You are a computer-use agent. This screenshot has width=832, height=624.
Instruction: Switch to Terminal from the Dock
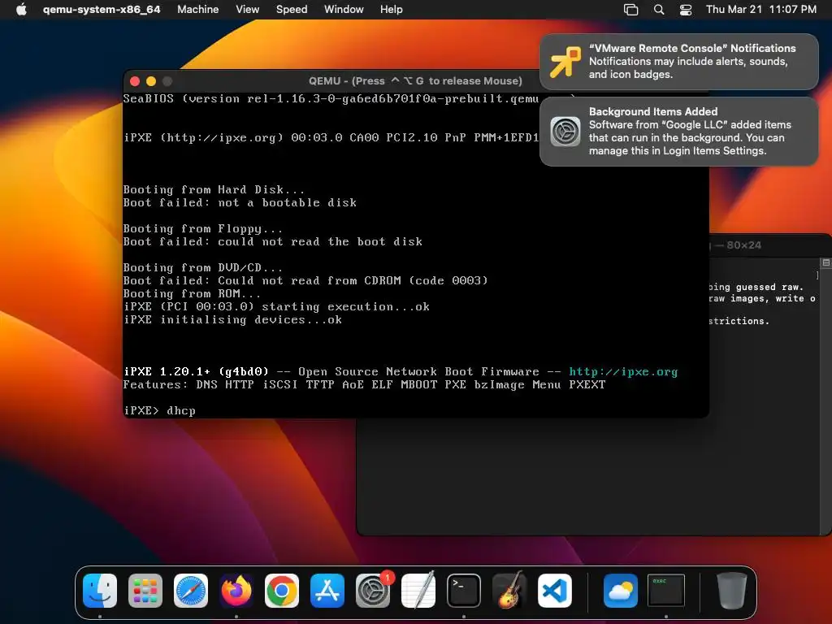click(x=464, y=591)
